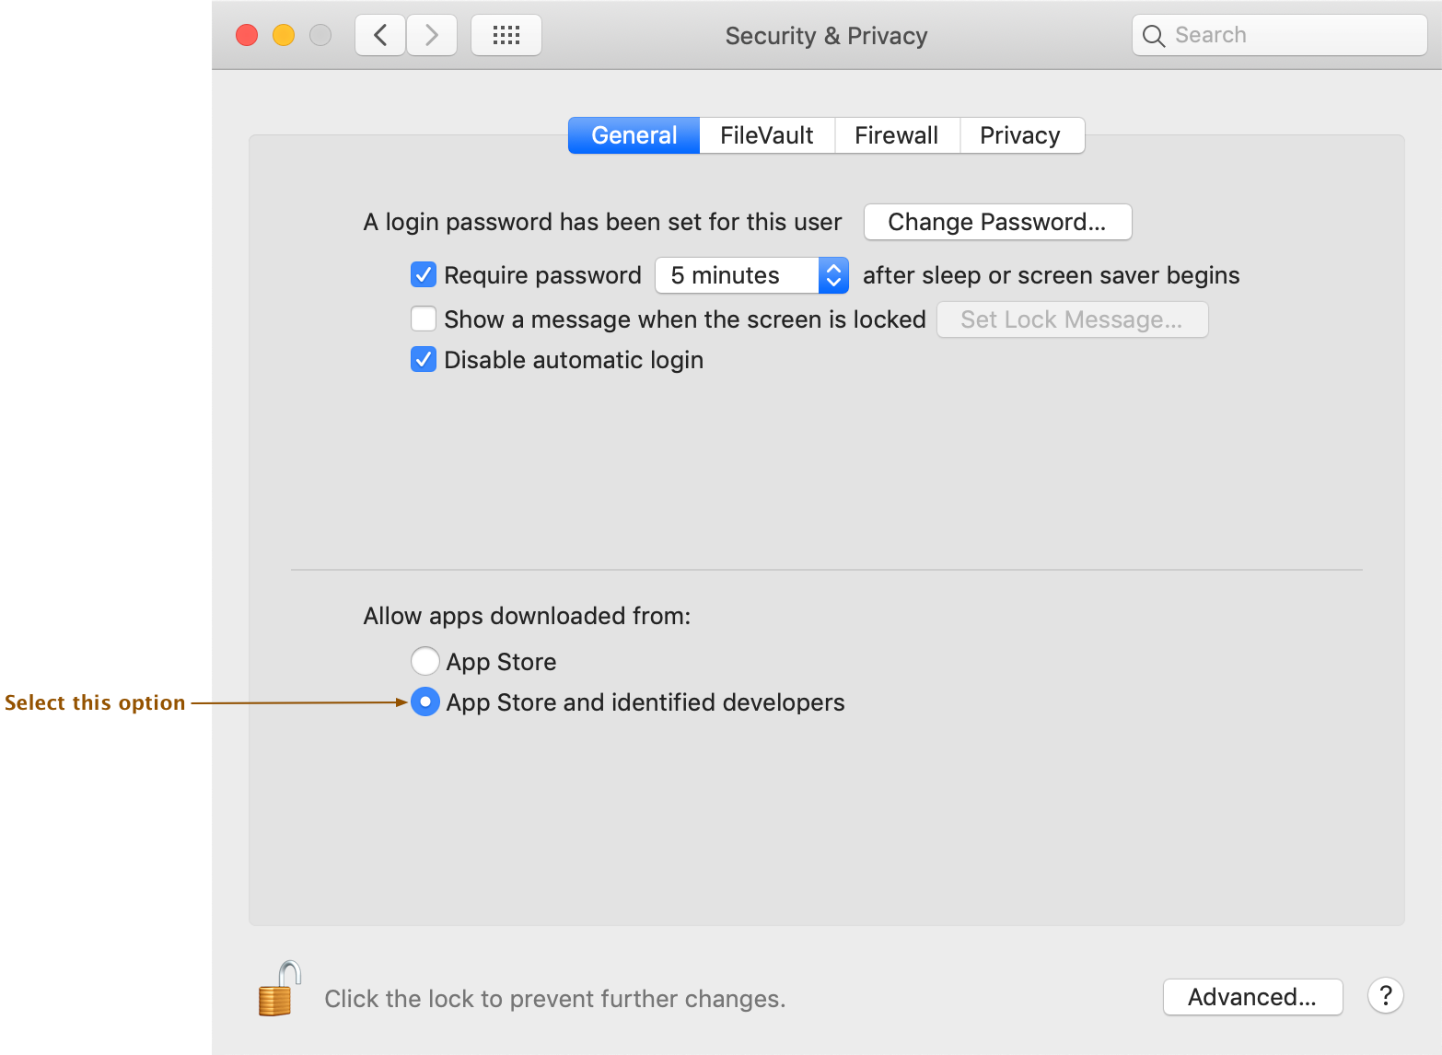Click 'after sleep or screen saver begins' text
Image resolution: width=1442 pixels, height=1055 pixels.
pos(1051,275)
